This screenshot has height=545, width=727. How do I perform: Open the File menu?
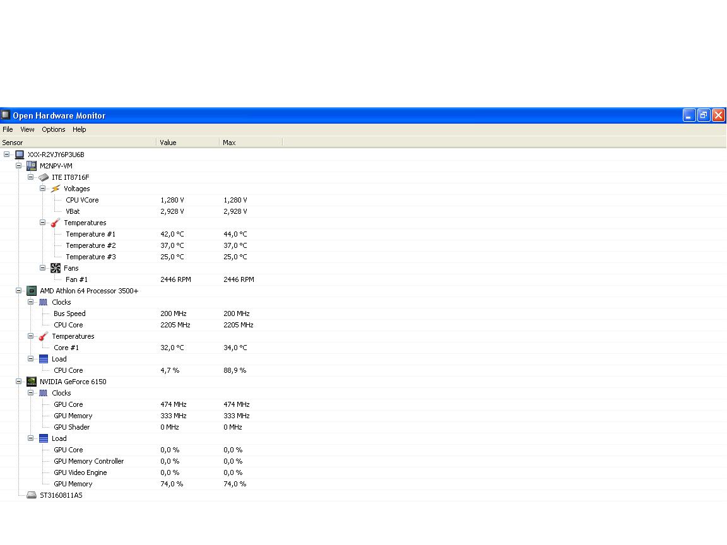(x=8, y=129)
